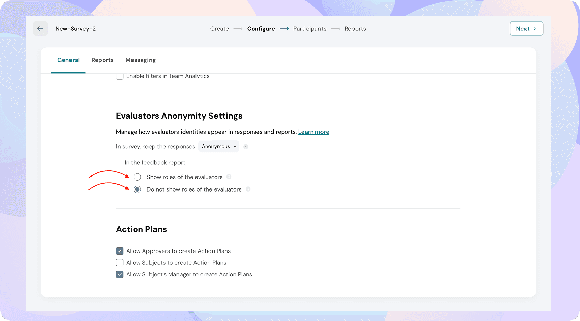Select Do not show roles of evaluators

point(137,189)
